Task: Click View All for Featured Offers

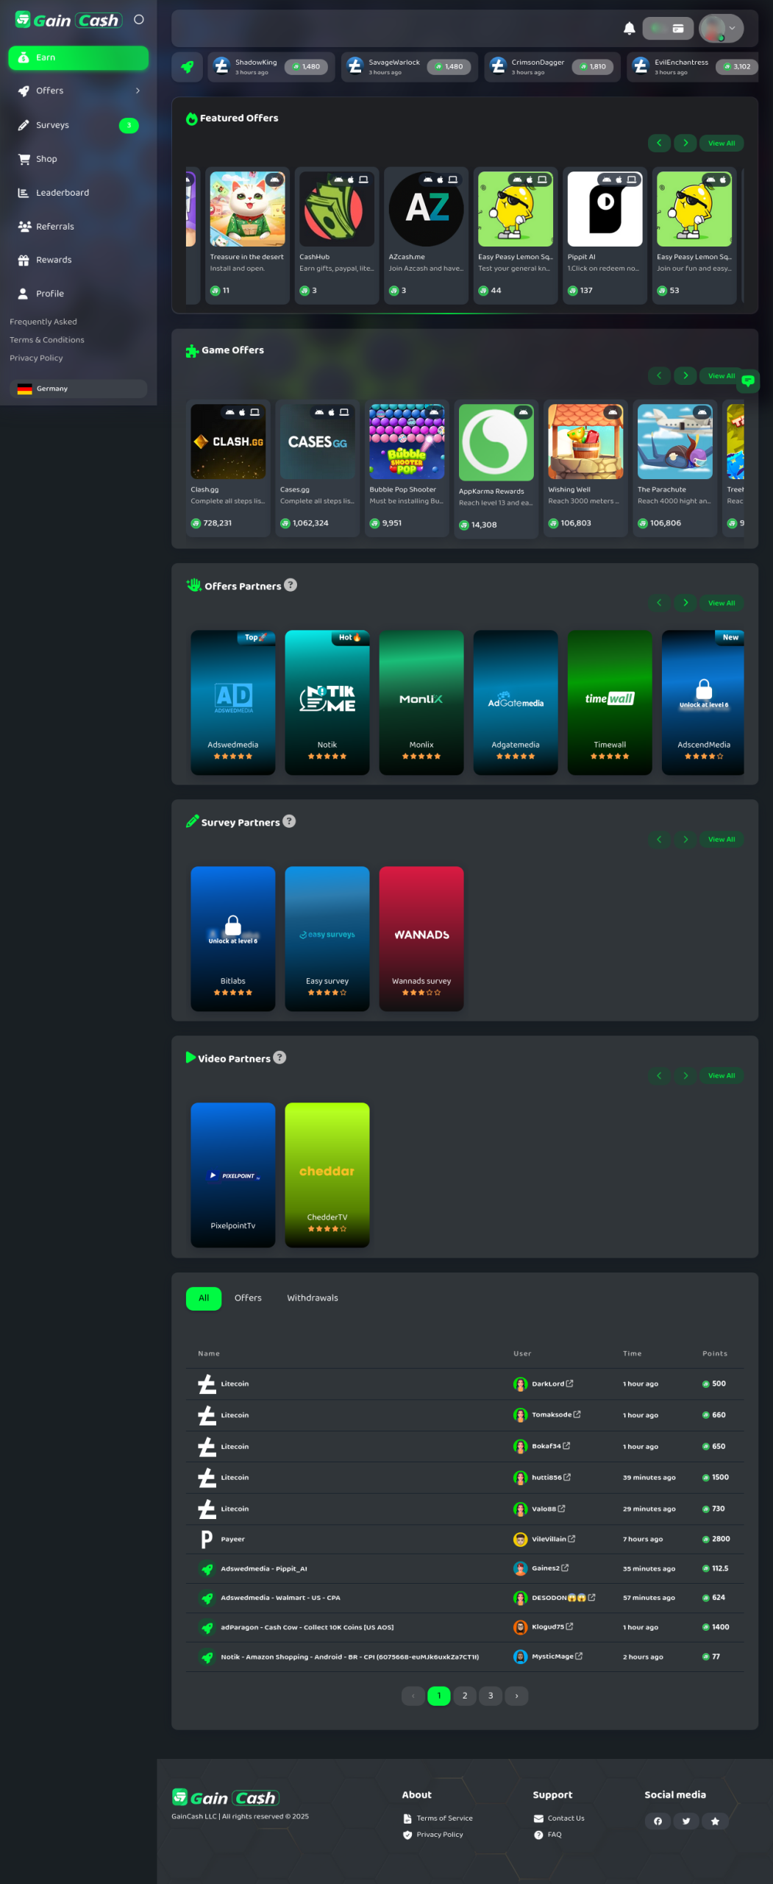Action: 722,144
